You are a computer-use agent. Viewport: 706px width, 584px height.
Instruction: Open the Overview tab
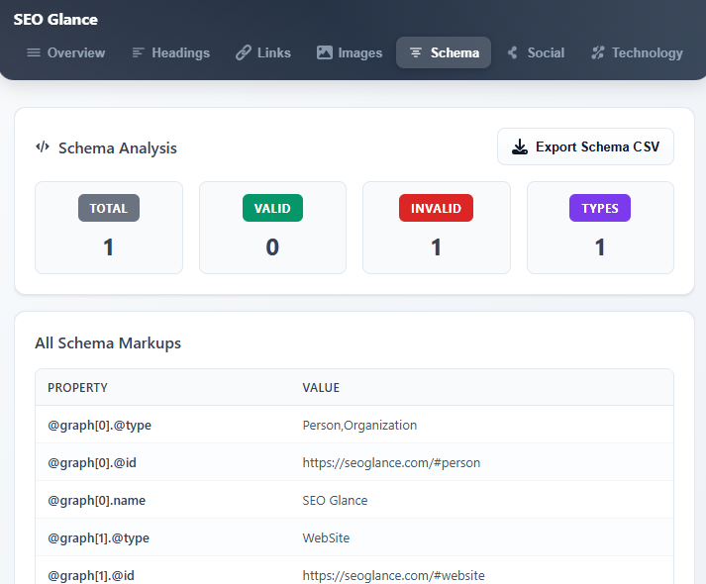click(x=66, y=52)
